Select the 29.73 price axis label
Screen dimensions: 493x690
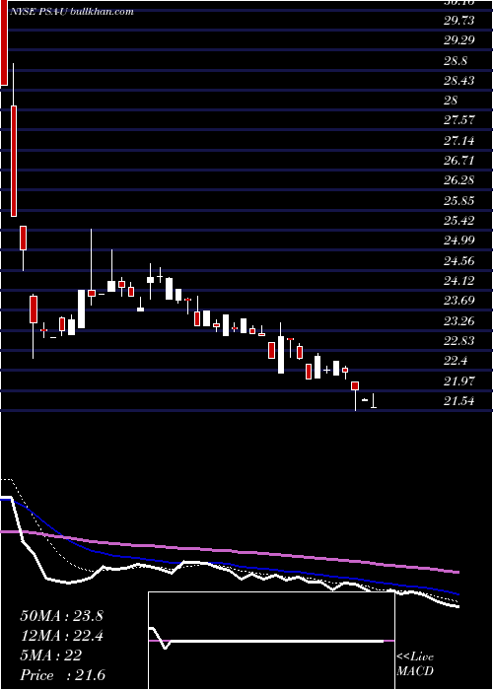pyautogui.click(x=459, y=21)
